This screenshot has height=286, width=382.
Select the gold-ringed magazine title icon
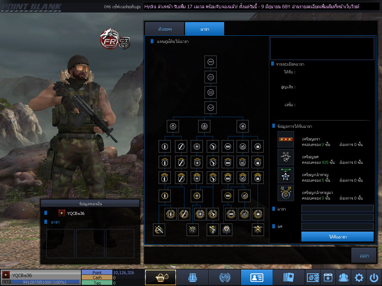coord(228,196)
